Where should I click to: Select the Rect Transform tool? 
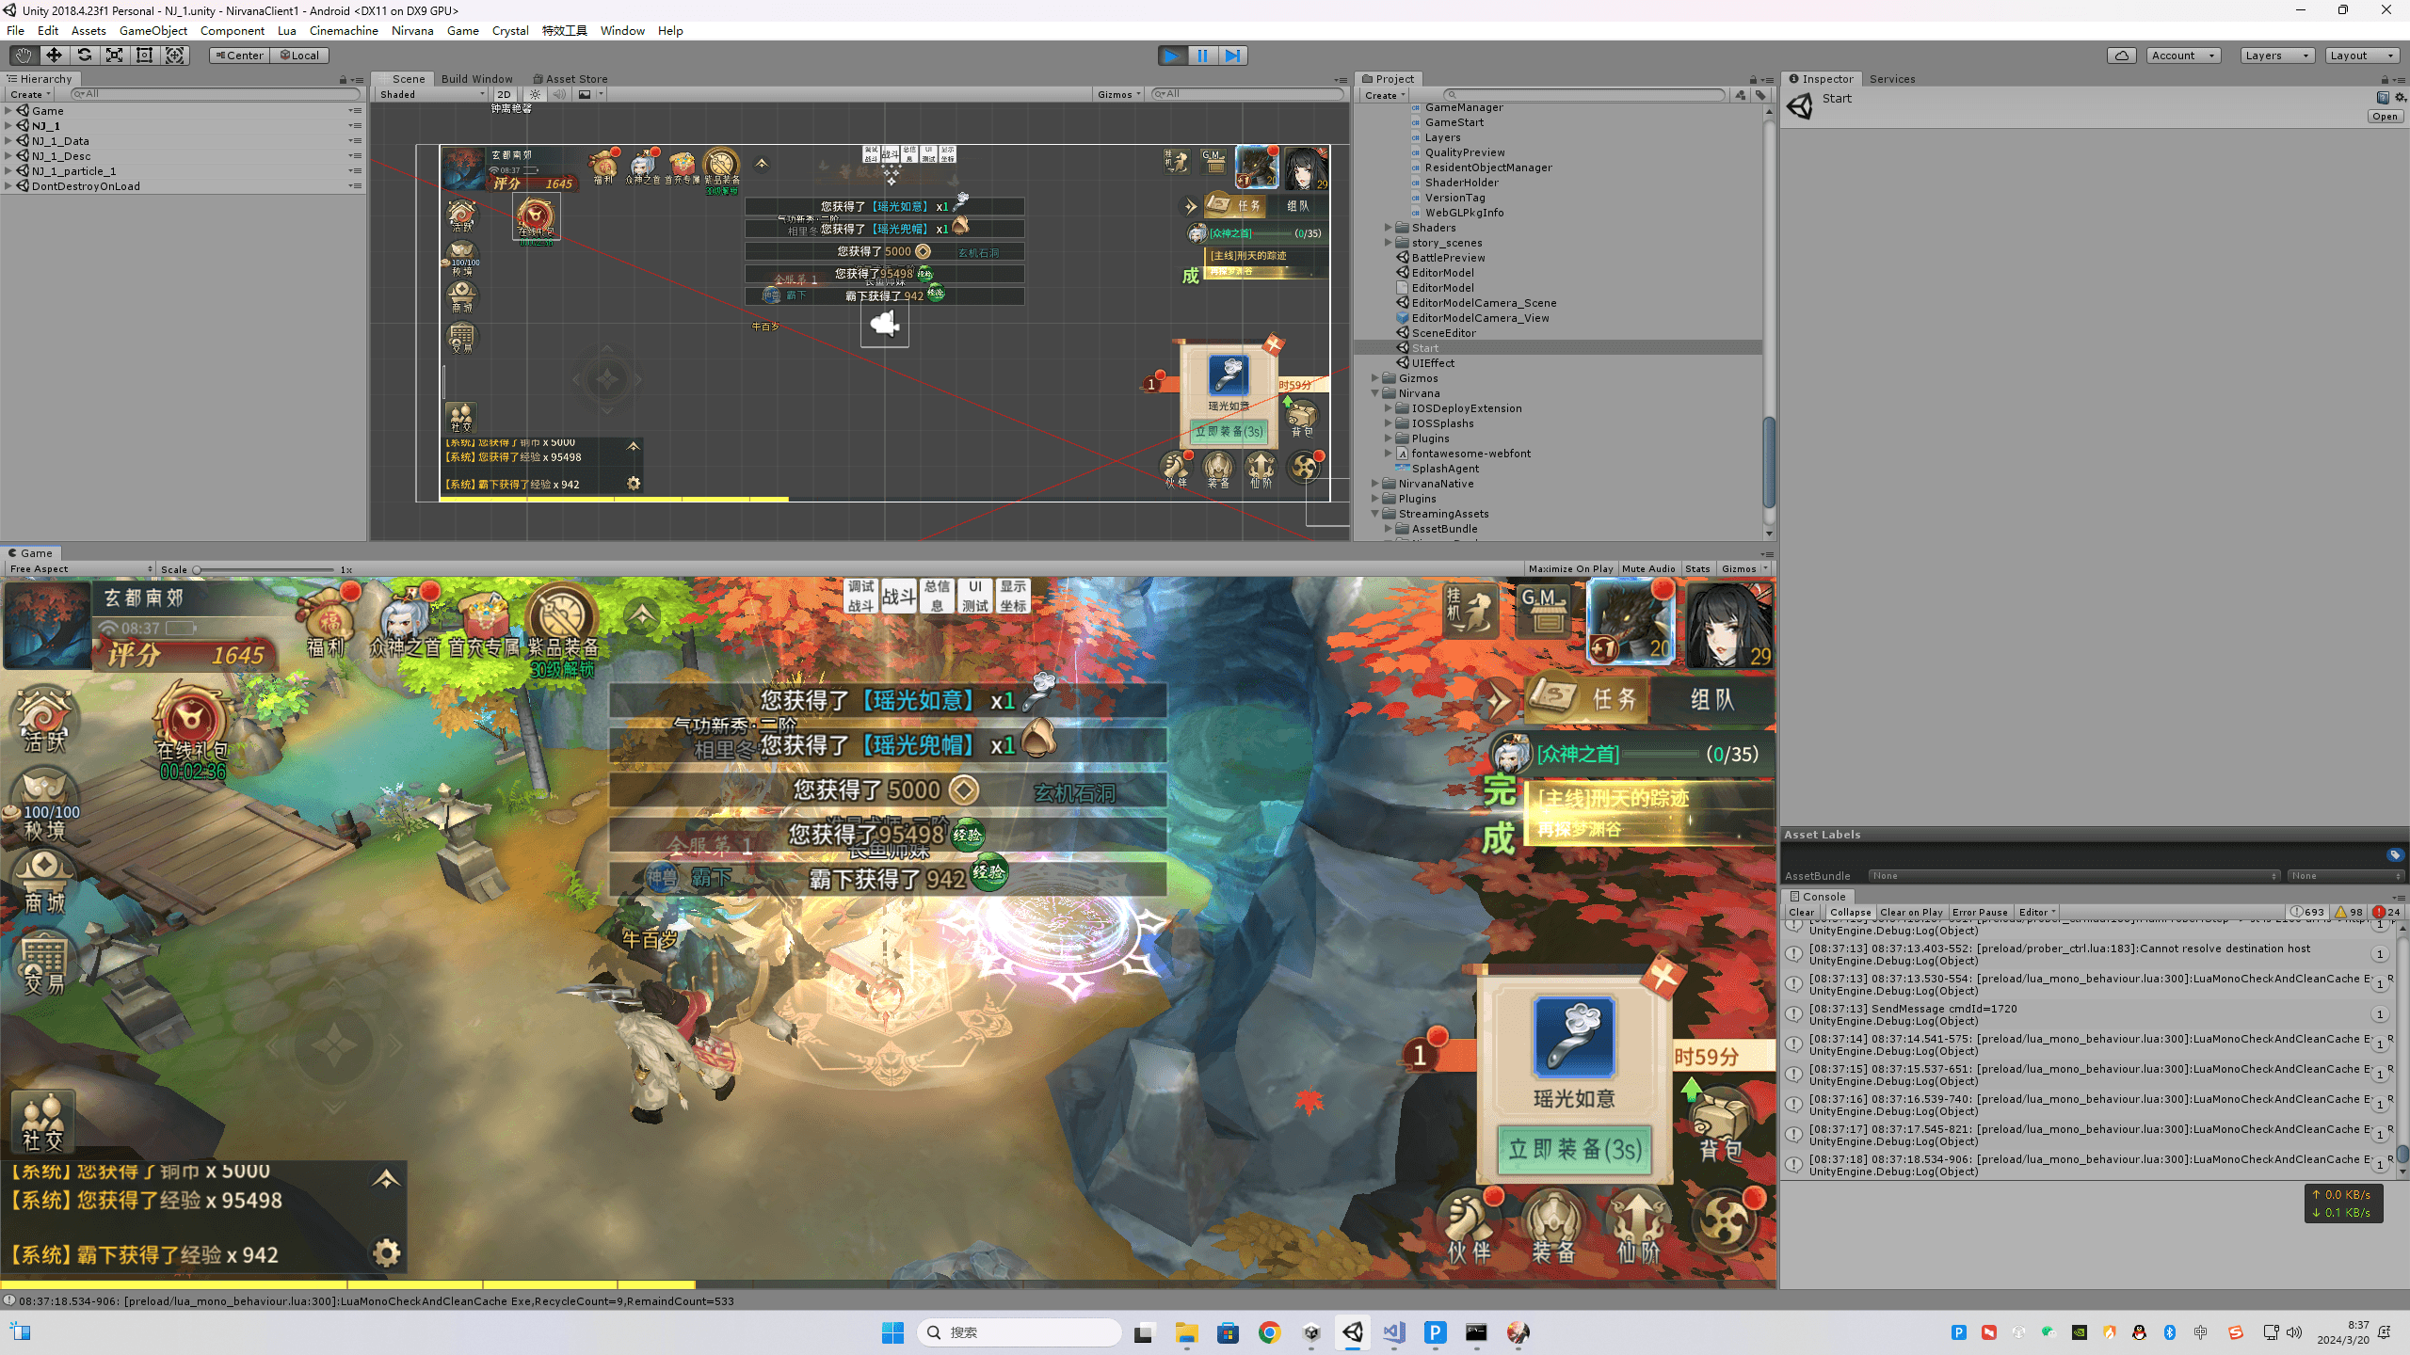144,56
